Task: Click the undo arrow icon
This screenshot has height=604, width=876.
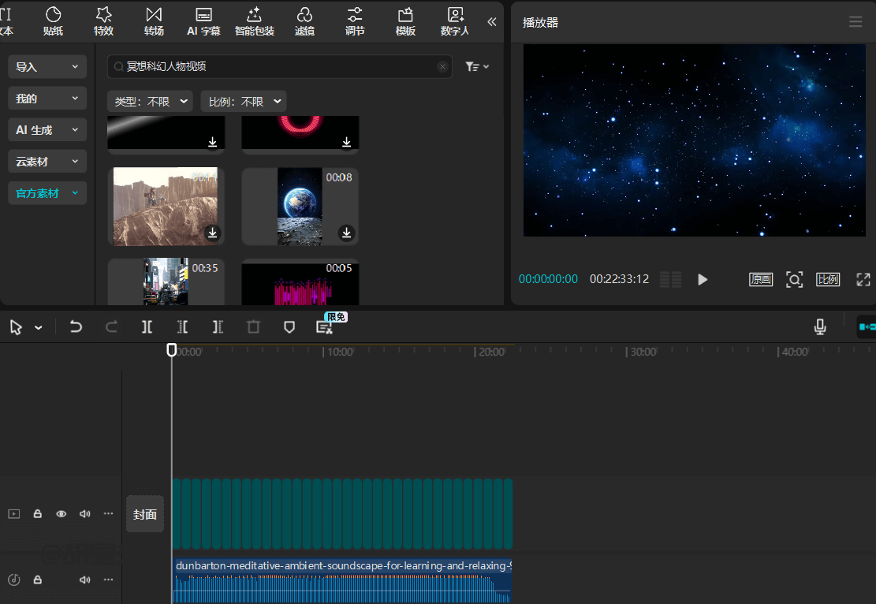Action: click(x=76, y=327)
